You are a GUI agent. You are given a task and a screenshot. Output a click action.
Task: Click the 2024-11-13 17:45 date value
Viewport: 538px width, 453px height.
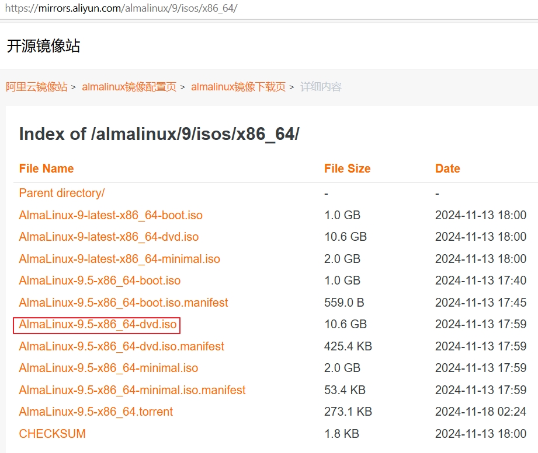(481, 303)
